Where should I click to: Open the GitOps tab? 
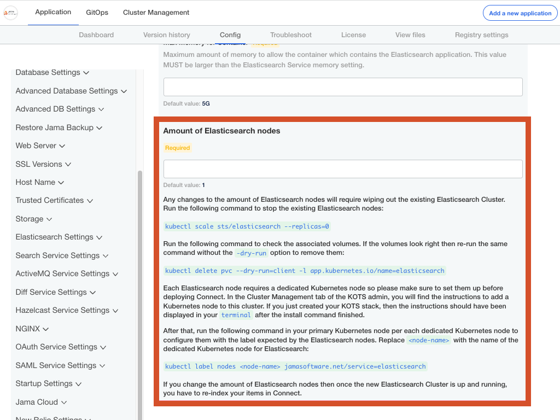point(97,13)
